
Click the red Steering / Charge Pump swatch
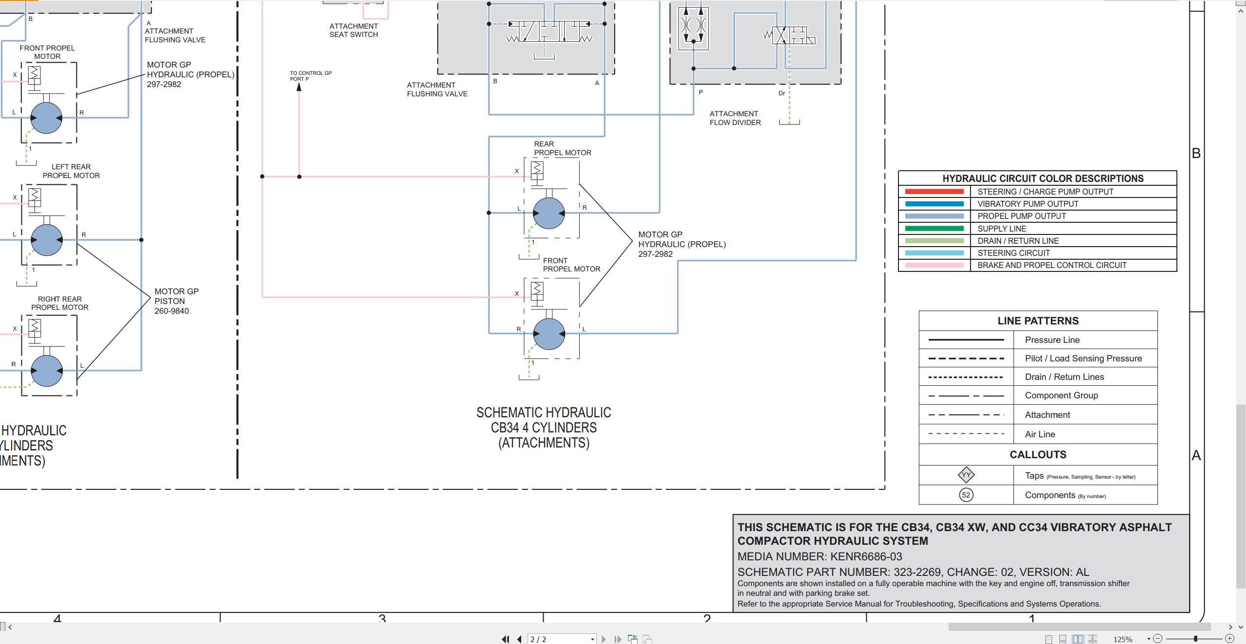tap(934, 192)
